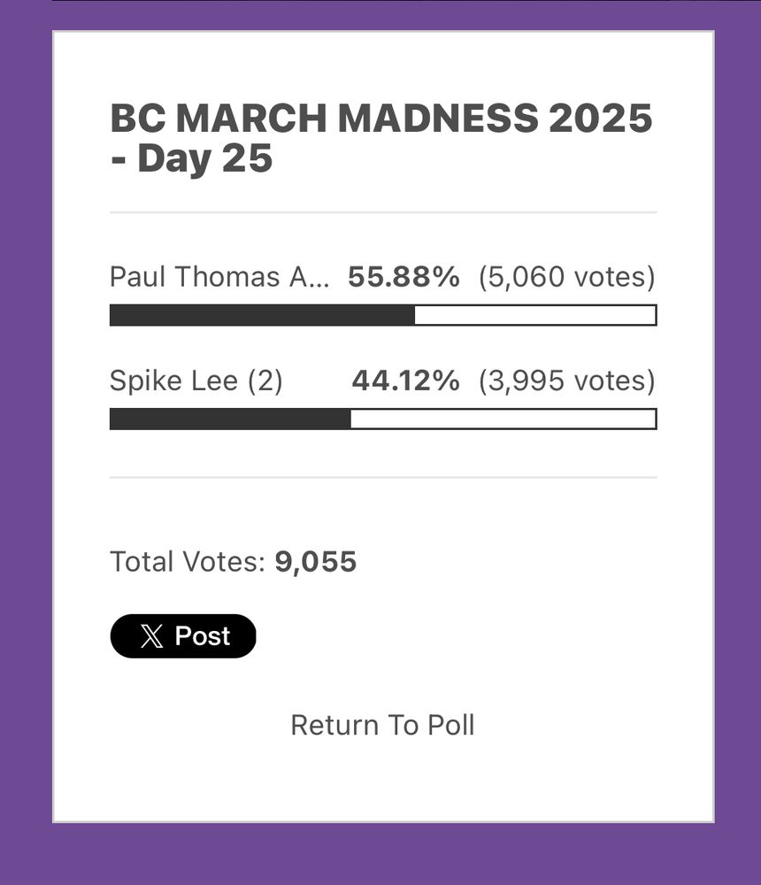Click the Total Votes label
761x885 pixels.
pos(188,562)
